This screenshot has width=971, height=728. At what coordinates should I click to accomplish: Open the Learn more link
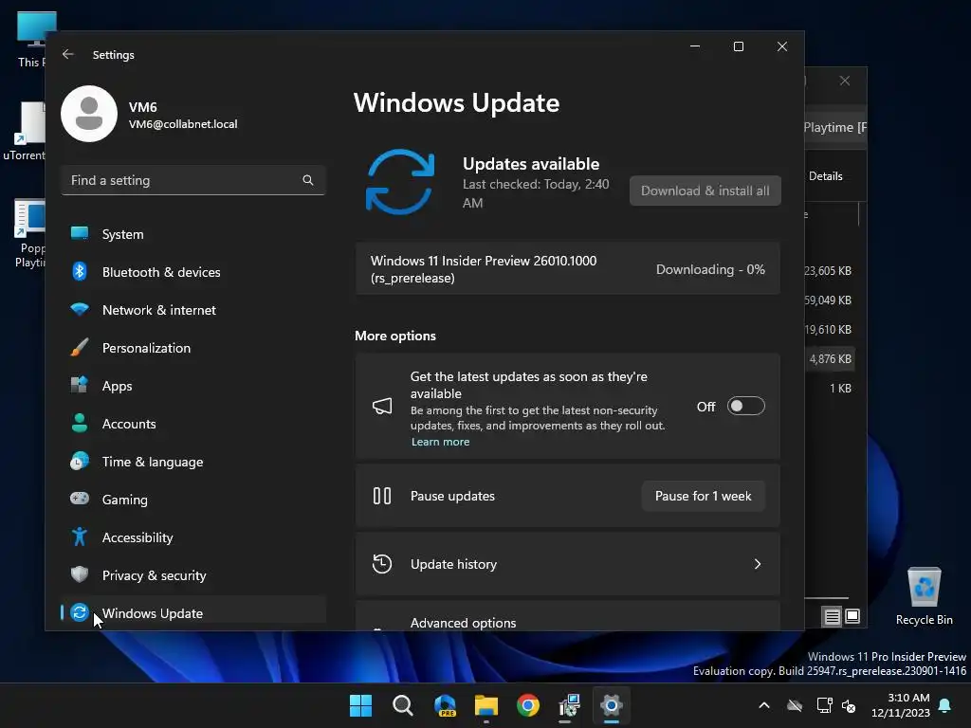[x=440, y=442]
